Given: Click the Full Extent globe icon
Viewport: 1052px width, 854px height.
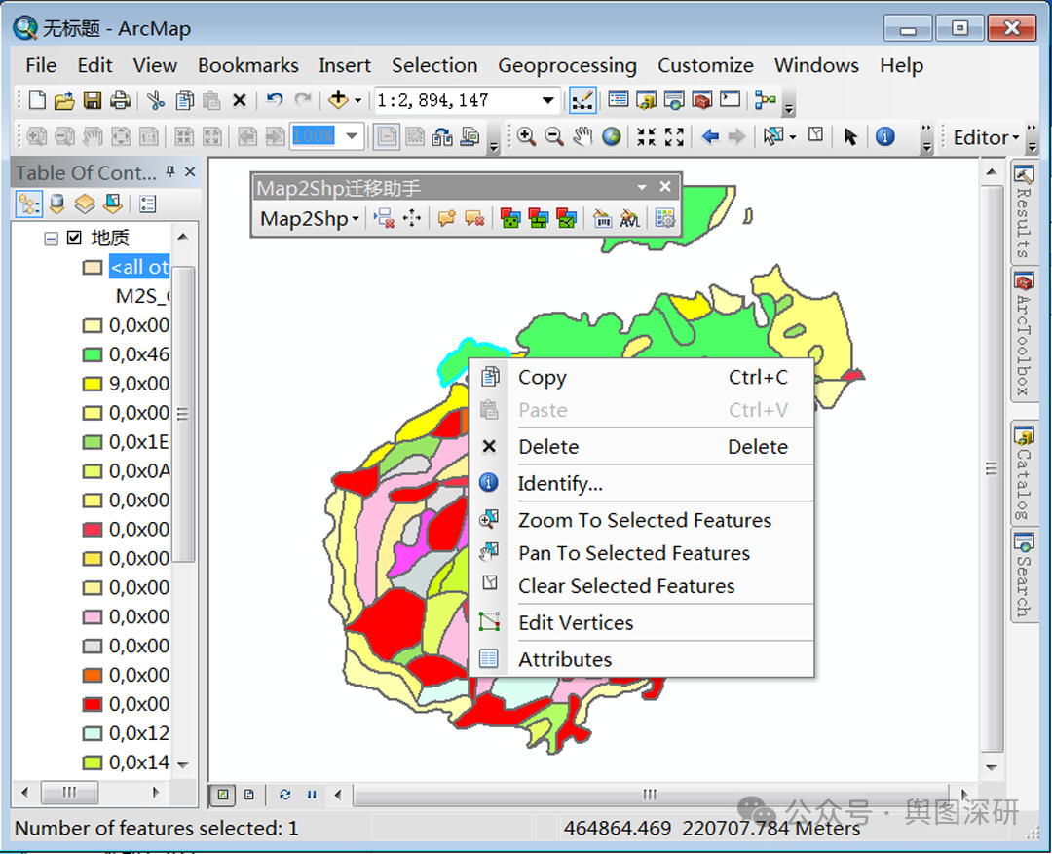Looking at the screenshot, I should click(x=611, y=137).
